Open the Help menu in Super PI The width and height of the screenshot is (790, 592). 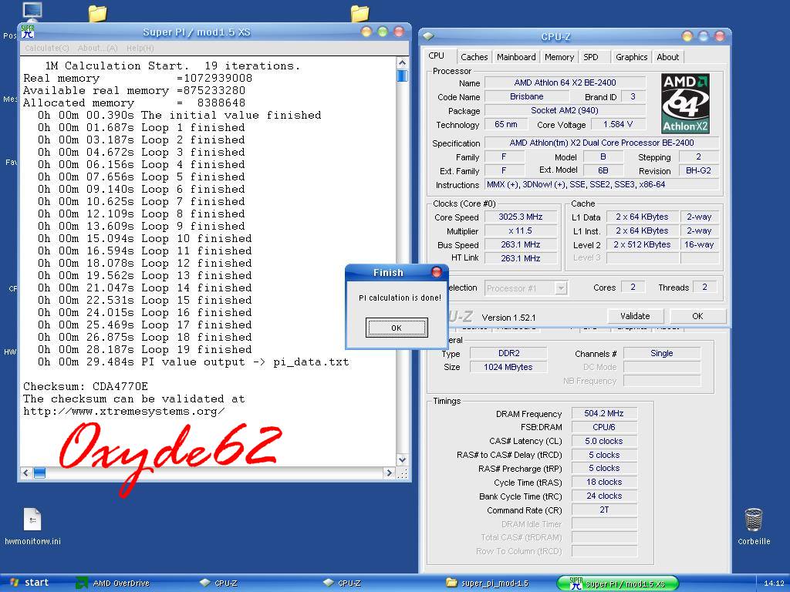[x=140, y=48]
